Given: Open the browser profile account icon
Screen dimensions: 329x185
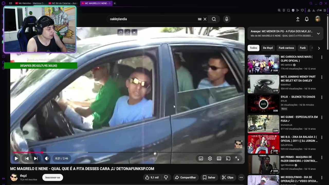Looking at the screenshot, I should tap(309, 10).
